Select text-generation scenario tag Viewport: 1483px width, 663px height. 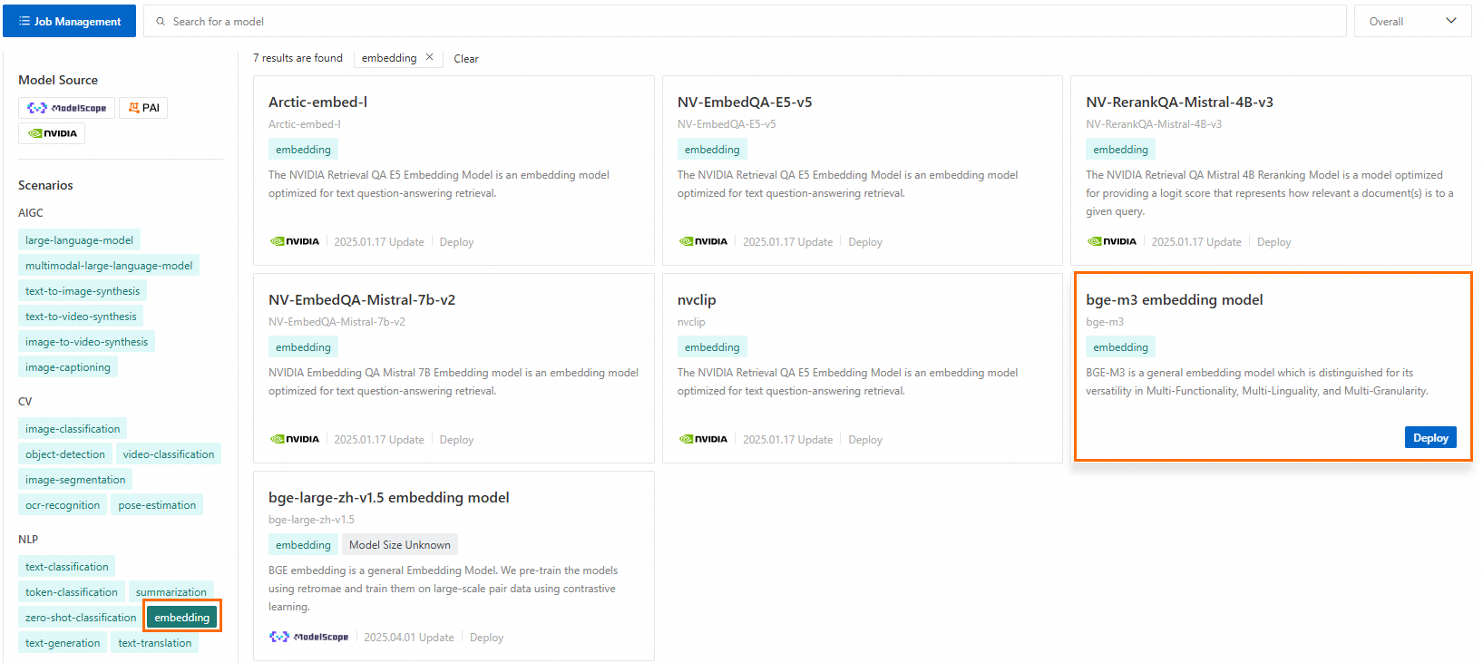tap(63, 643)
